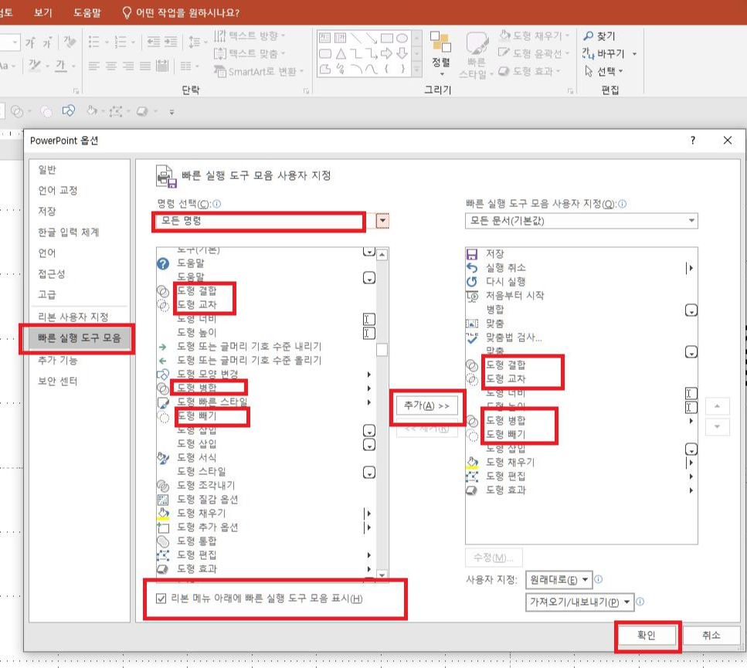Click the Find (찾기) button in ribbon
Viewport: 747px width, 668px height.
coord(599,36)
